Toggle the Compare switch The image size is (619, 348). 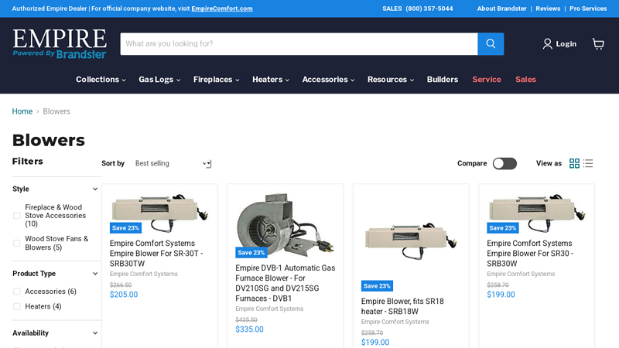click(504, 163)
